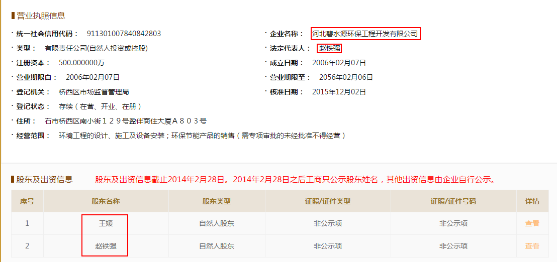Click the 股东及出资信息 section heading
The height and width of the screenshot is (262, 557).
pyautogui.click(x=44, y=179)
